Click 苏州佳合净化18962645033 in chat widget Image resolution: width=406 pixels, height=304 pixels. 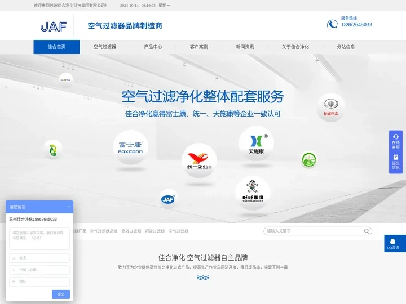point(33,219)
